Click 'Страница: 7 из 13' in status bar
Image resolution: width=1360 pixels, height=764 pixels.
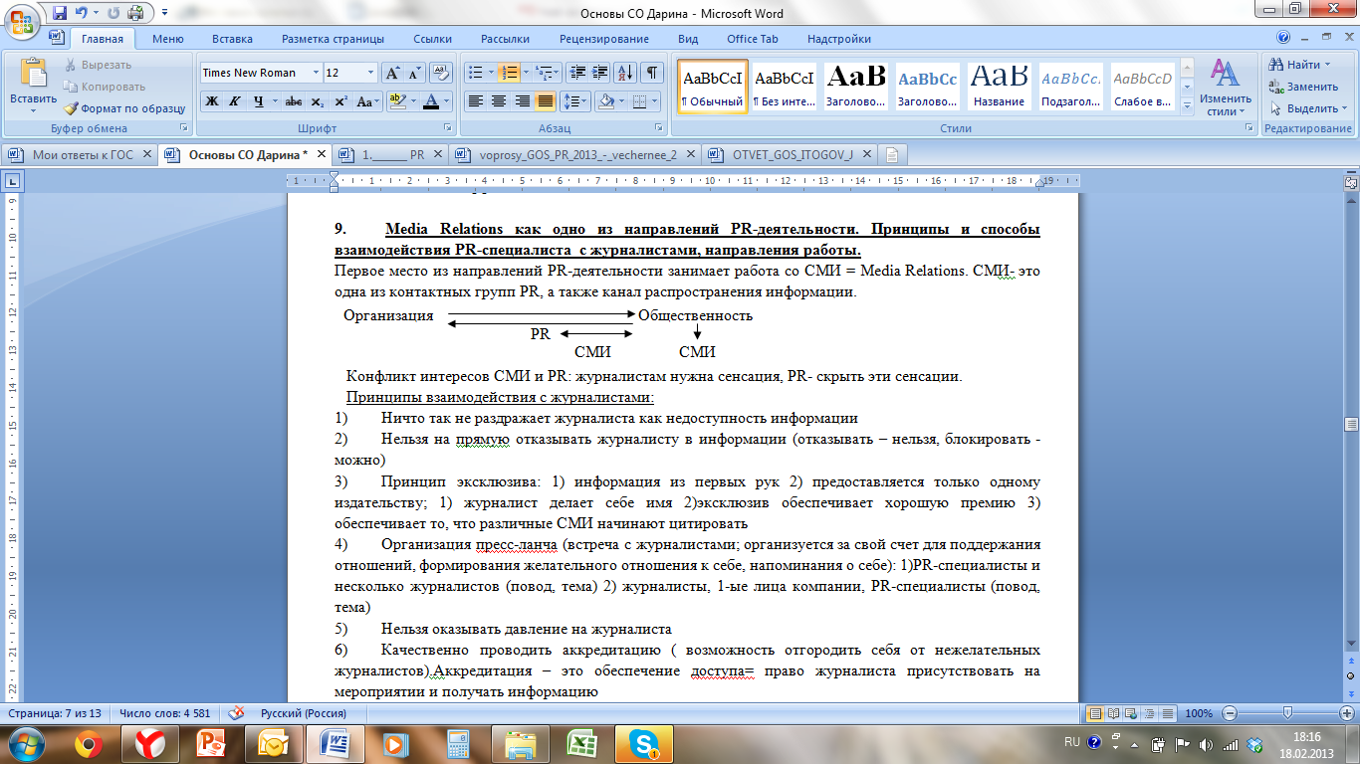coord(55,713)
